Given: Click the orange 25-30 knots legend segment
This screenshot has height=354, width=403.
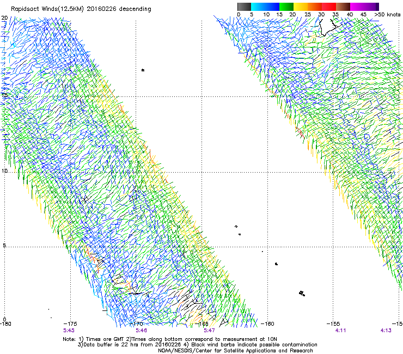Looking at the screenshot, I should [x=315, y=7].
